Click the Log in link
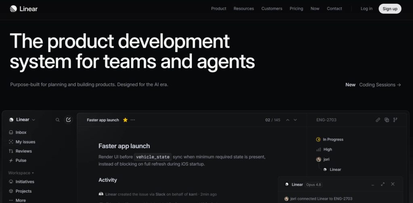 click(366, 9)
